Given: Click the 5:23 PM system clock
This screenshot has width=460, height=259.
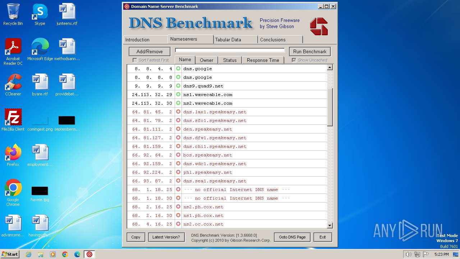Looking at the screenshot, I should pos(441,254).
